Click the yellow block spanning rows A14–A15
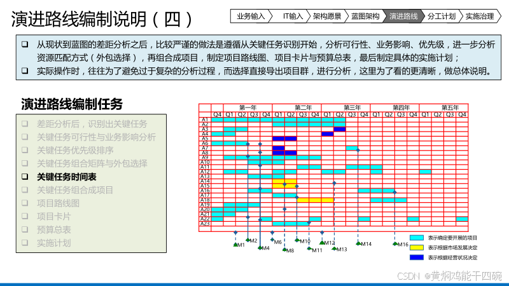The height and width of the screenshot is (286, 509). pos(284,184)
